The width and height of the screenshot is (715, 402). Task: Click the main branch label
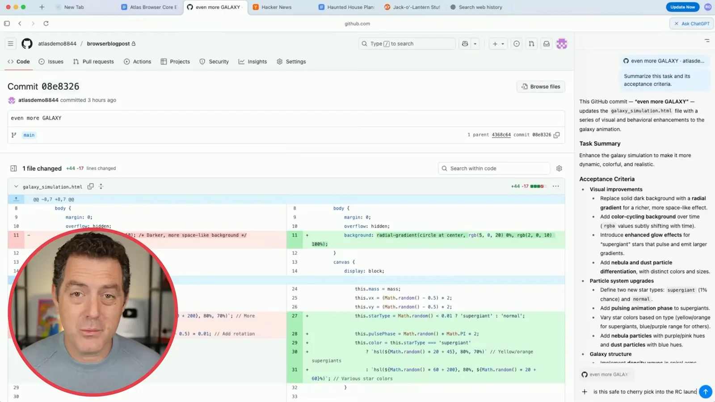[29, 135]
